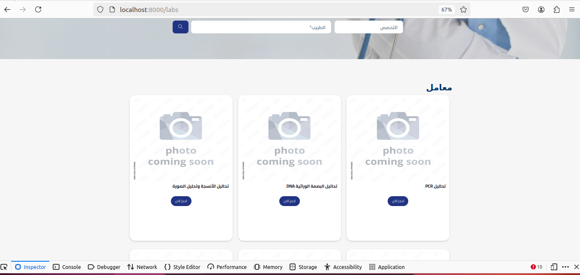This screenshot has height=275, width=580.
Task: Click the browser back arrow
Action: [x=7, y=9]
